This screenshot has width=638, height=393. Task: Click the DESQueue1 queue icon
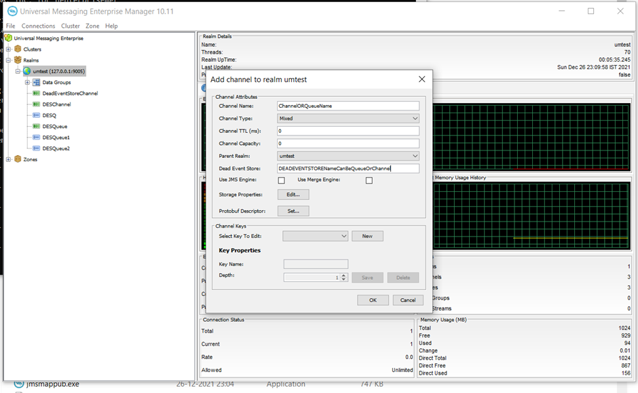(37, 138)
